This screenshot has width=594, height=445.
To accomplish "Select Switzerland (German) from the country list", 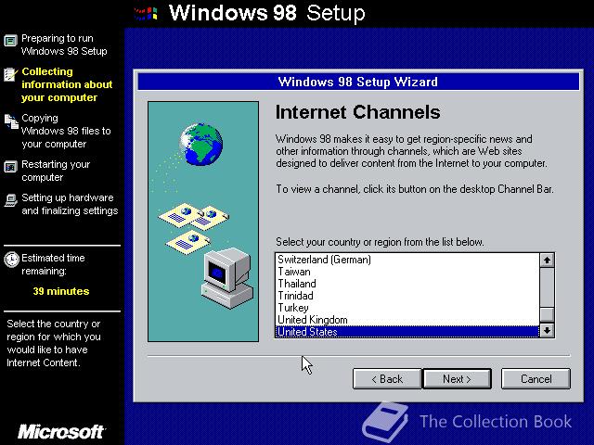I will tap(407, 260).
